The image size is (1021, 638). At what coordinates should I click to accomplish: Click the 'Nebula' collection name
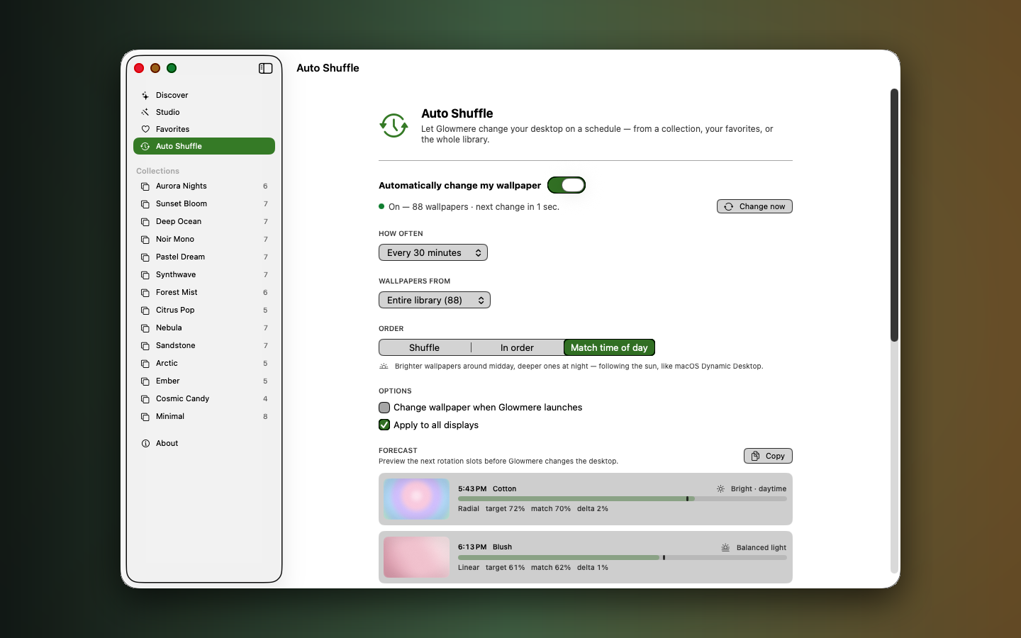click(x=169, y=328)
